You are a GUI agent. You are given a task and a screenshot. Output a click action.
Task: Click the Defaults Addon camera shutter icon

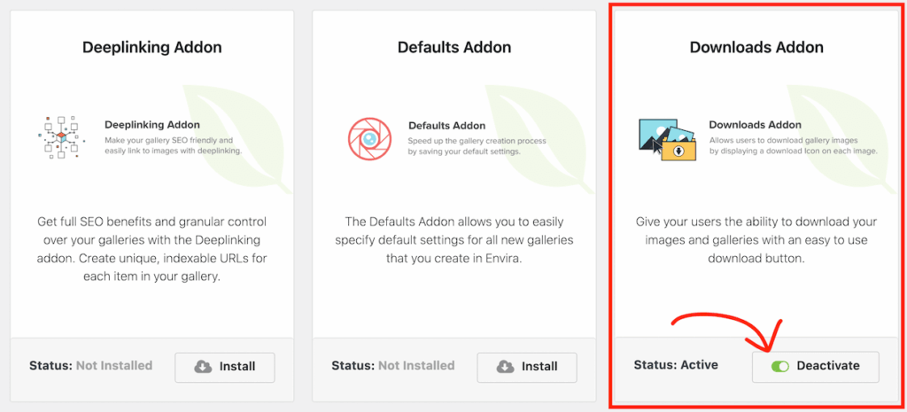(x=369, y=139)
